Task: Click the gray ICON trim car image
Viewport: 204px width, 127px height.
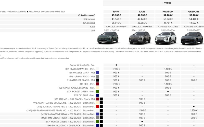Action: coord(139,38)
